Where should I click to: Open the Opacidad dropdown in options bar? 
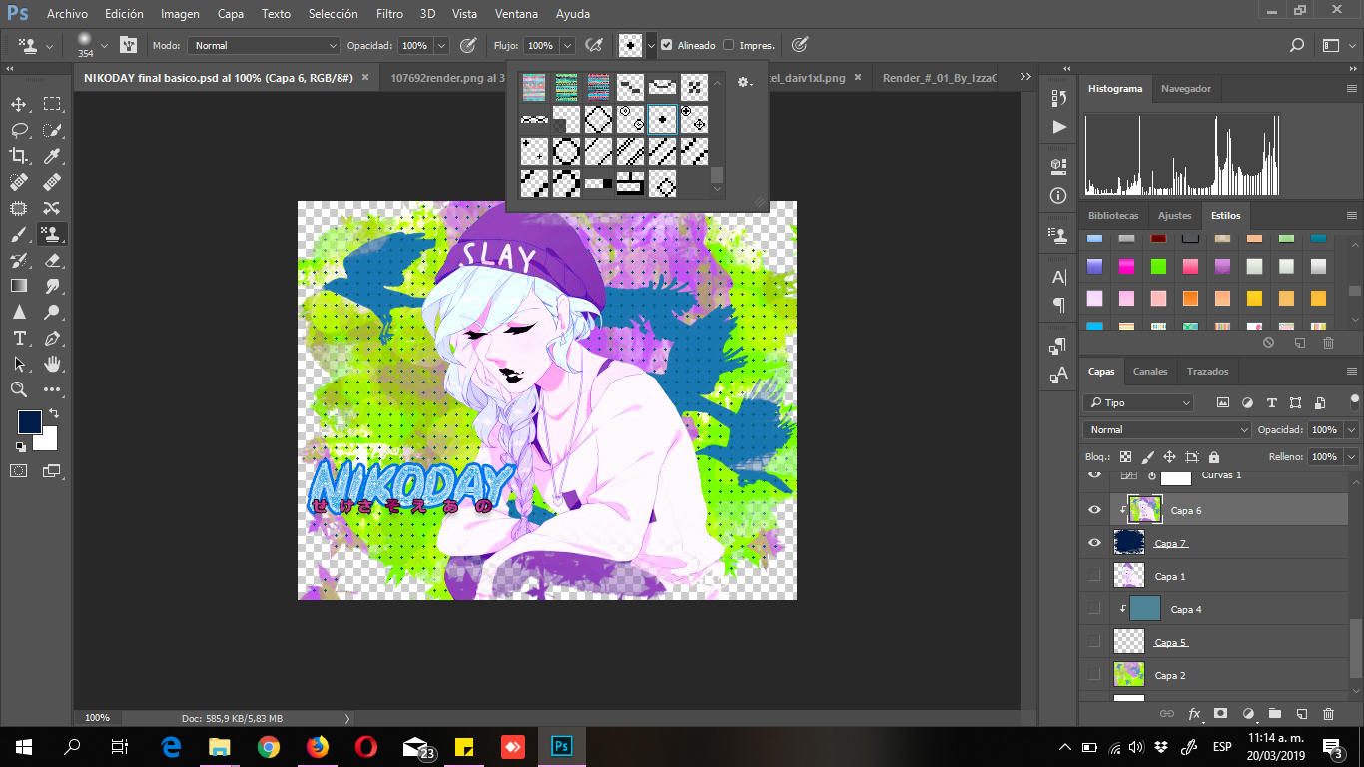click(x=441, y=45)
